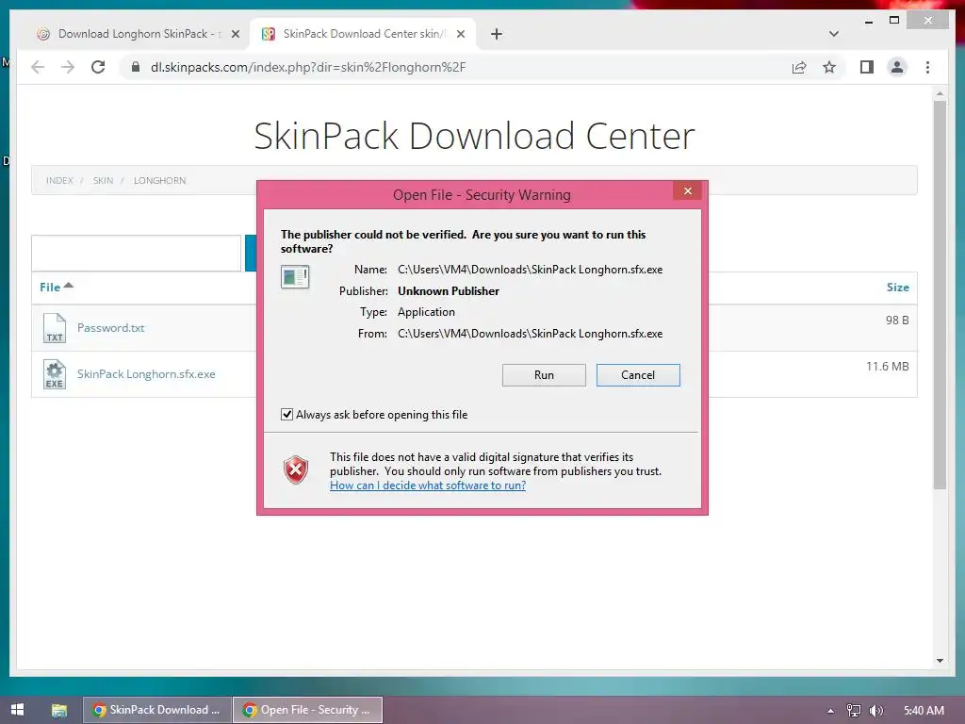Click the 5:40 AM taskbar clock
The width and height of the screenshot is (965, 724).
[924, 711]
